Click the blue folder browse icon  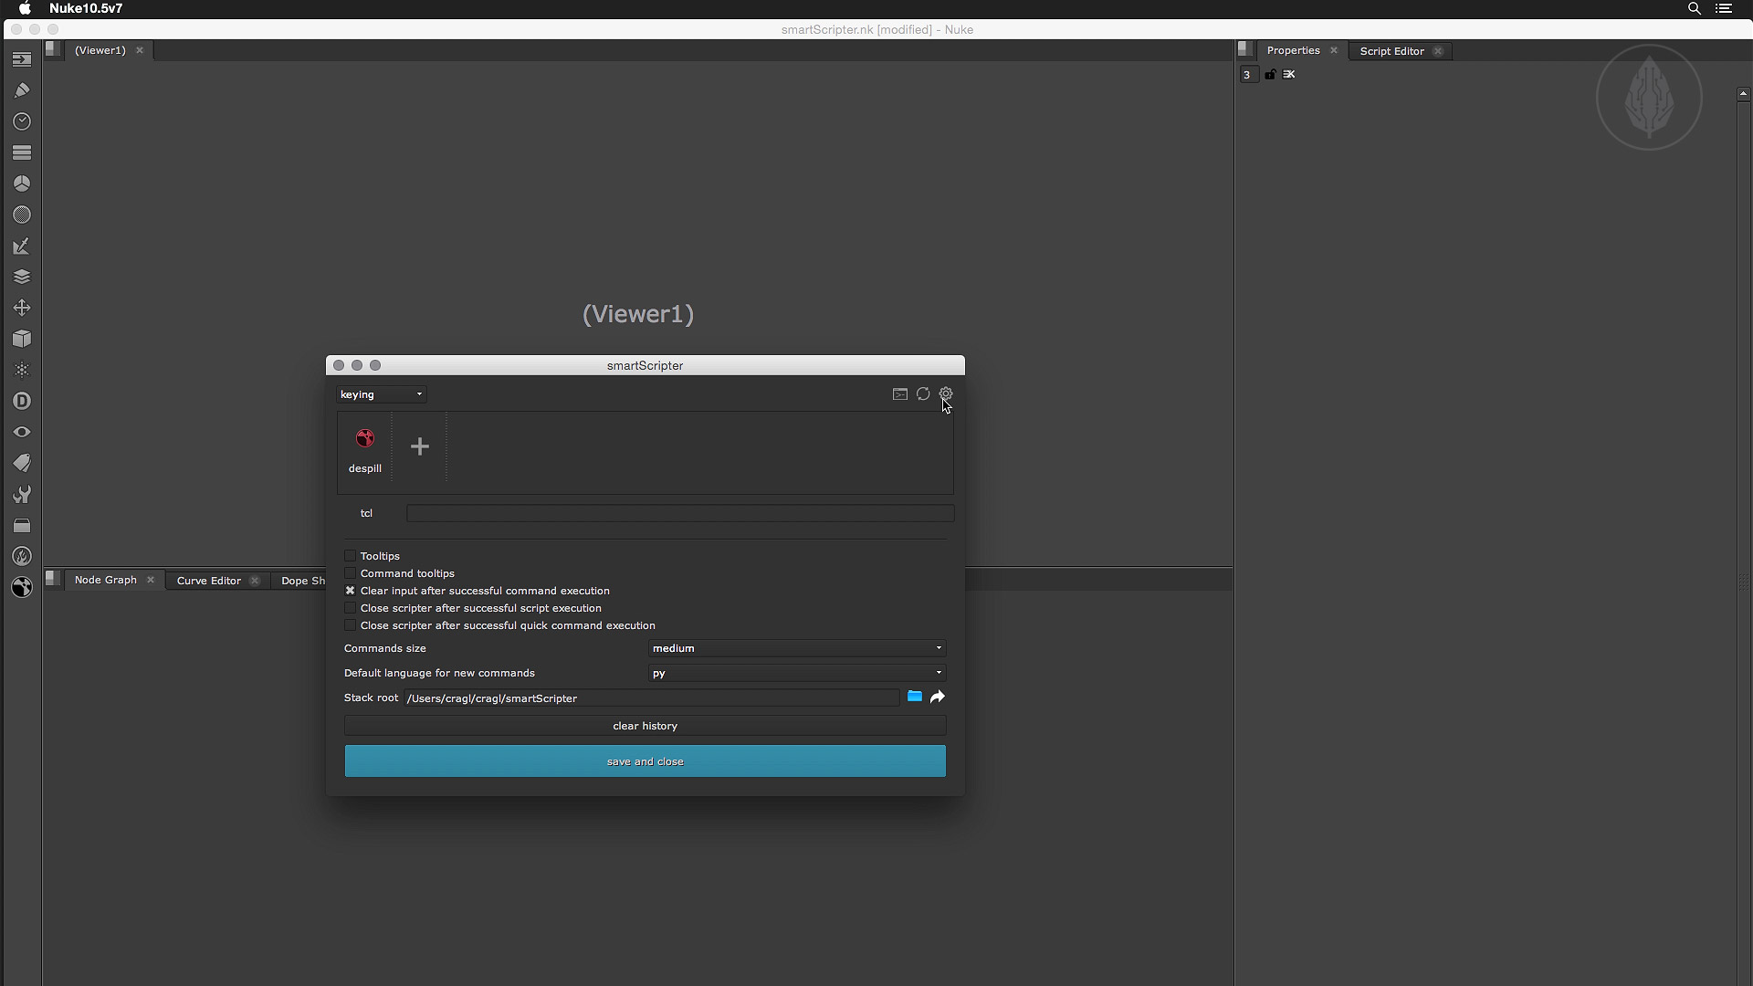tap(914, 698)
